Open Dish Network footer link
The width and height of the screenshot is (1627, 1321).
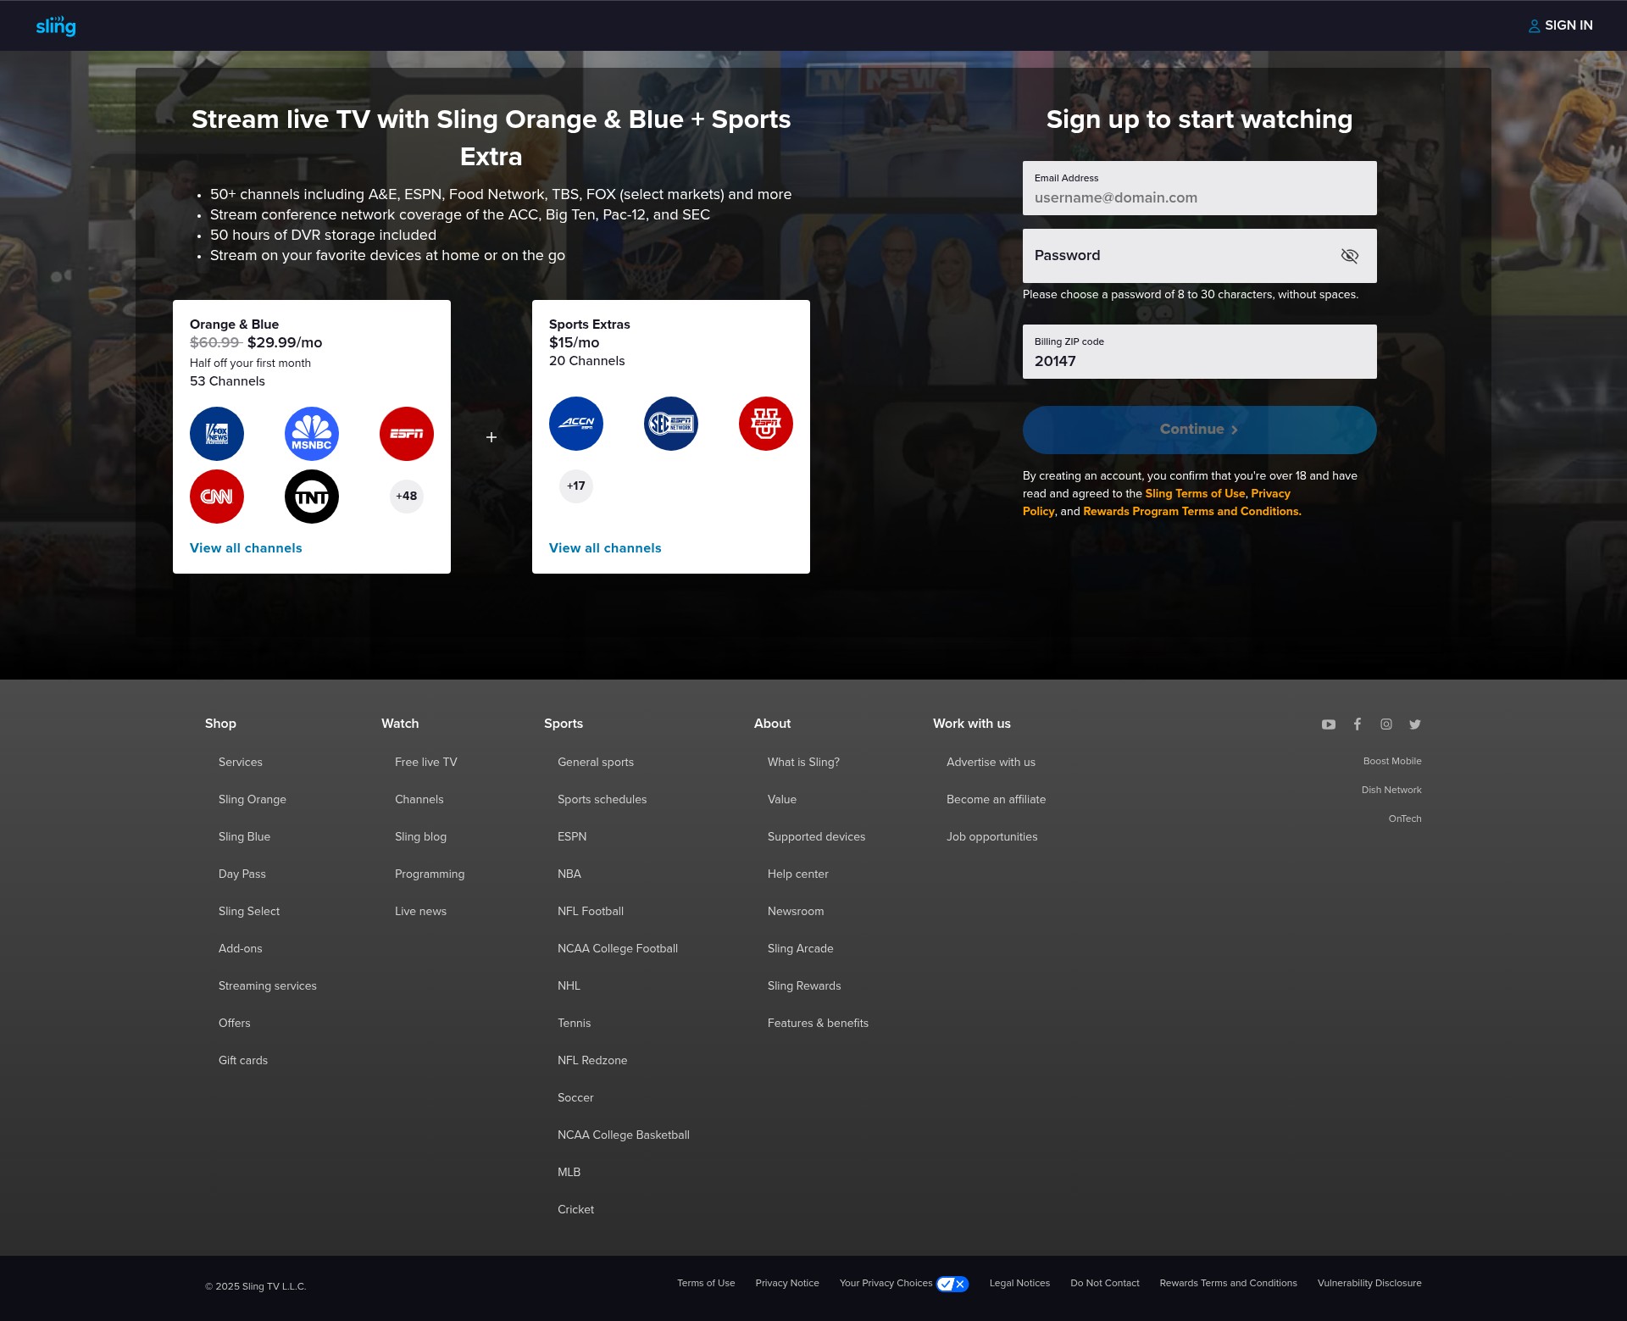click(1391, 790)
